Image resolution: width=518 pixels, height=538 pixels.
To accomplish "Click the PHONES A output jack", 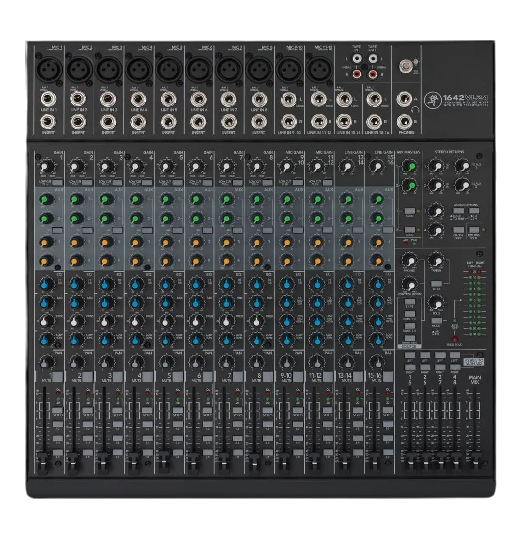I will (x=404, y=99).
